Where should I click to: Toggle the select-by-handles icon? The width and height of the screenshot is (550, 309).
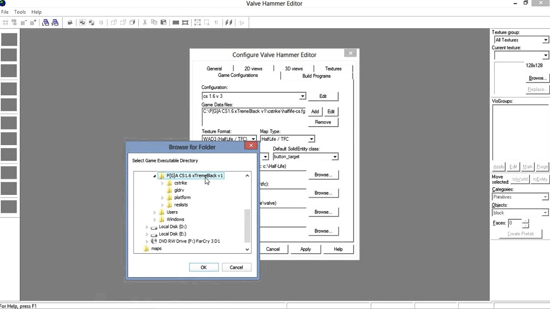pyautogui.click(x=198, y=22)
